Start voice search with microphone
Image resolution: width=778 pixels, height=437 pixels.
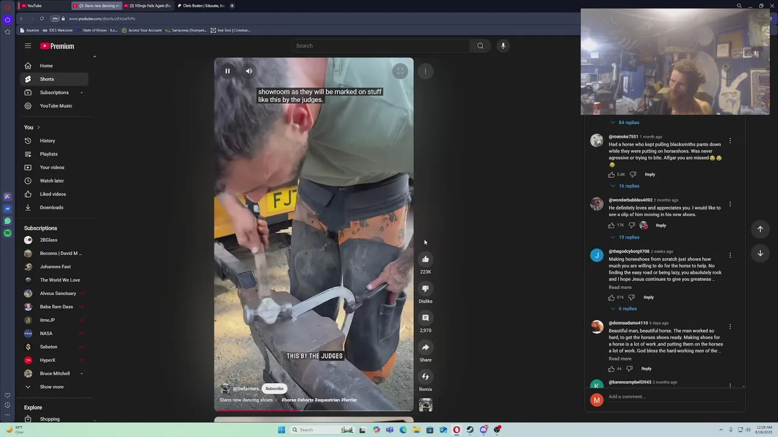coord(503,46)
